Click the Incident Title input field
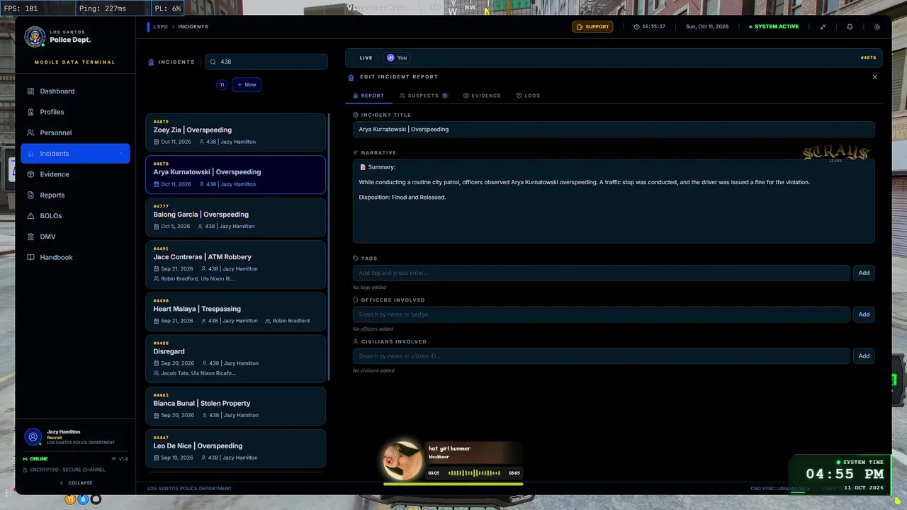907x510 pixels. tap(614, 130)
